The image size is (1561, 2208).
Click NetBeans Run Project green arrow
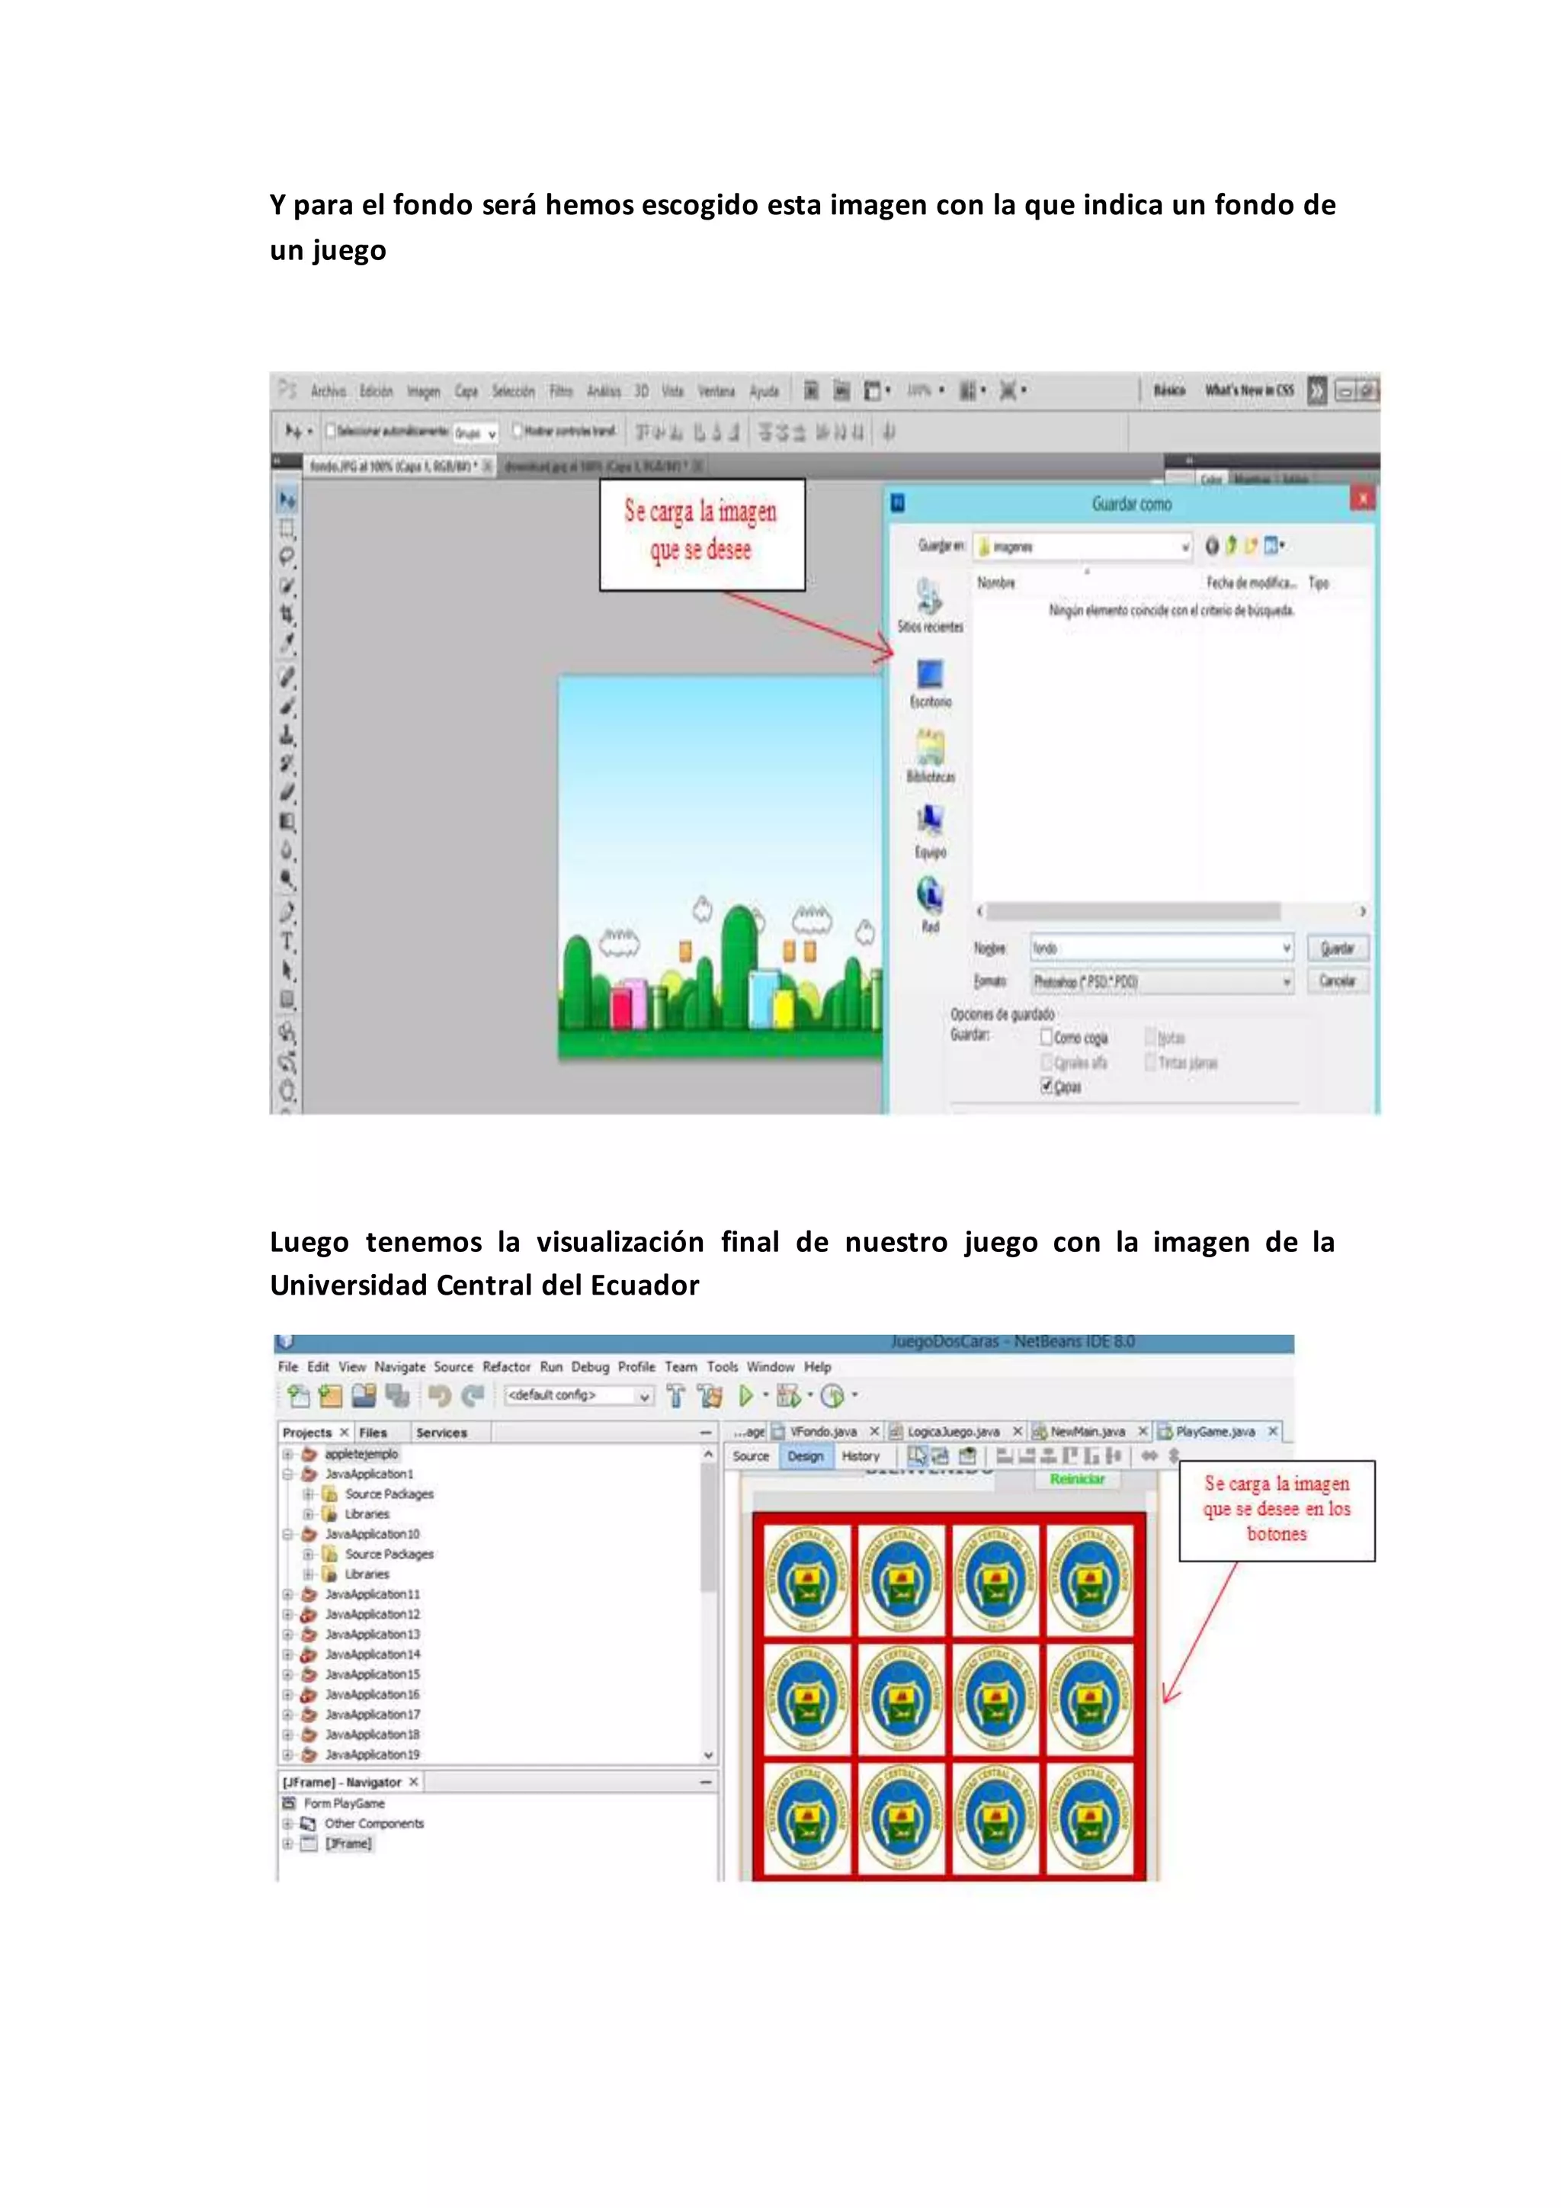pos(746,1395)
